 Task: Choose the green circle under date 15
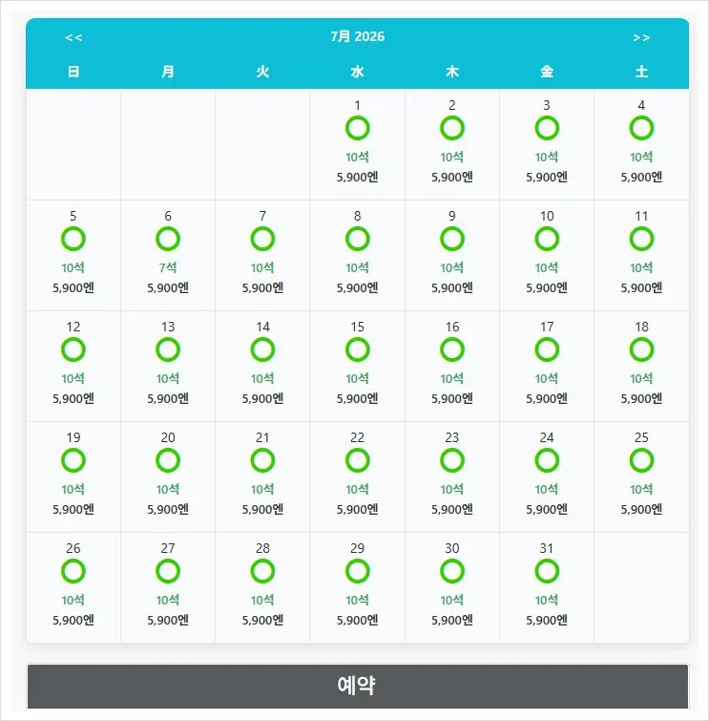[x=357, y=350]
